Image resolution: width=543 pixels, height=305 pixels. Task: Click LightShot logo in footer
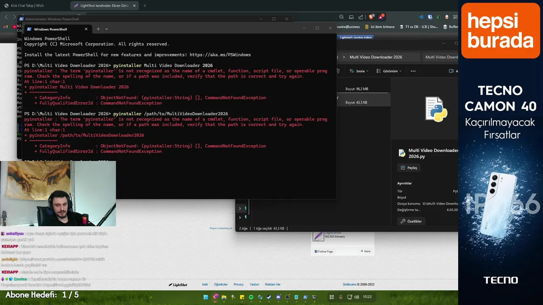coord(178,285)
